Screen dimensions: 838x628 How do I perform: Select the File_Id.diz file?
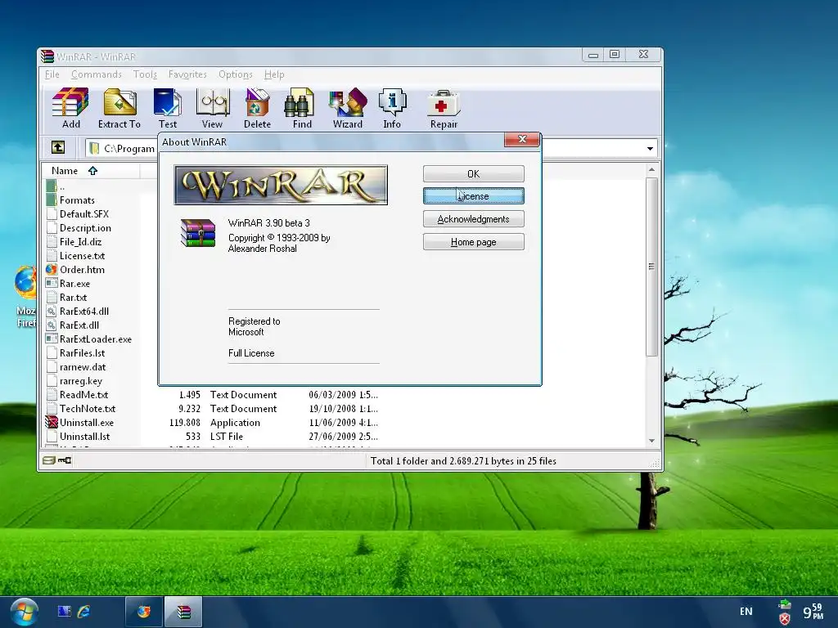(x=80, y=242)
